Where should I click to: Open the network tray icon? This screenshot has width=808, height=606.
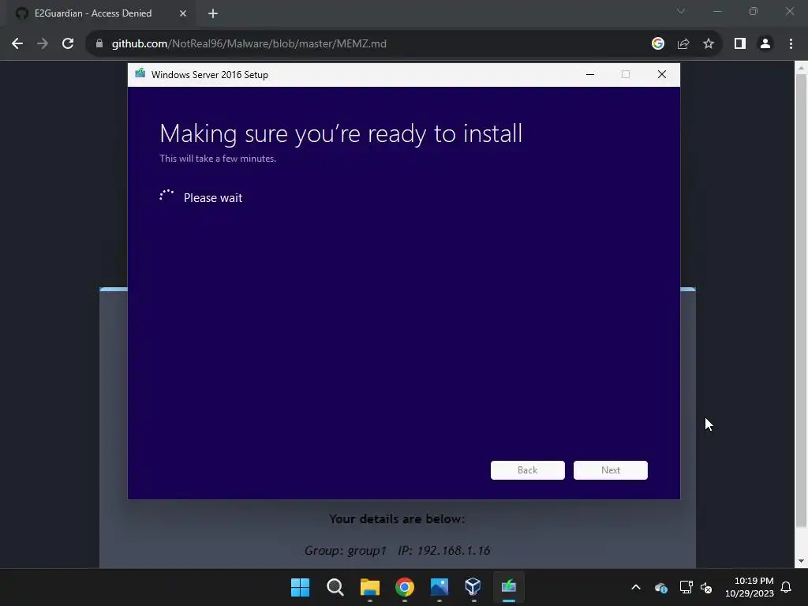point(686,587)
